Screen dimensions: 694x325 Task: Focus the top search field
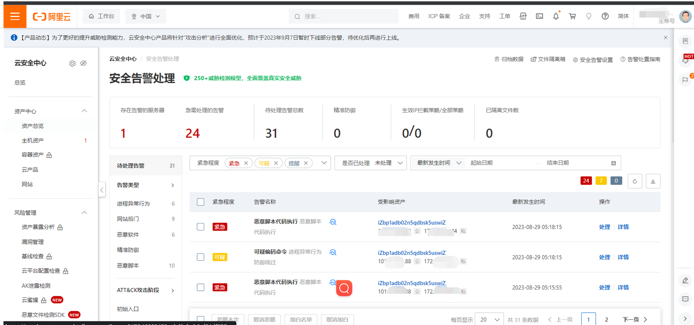click(344, 16)
